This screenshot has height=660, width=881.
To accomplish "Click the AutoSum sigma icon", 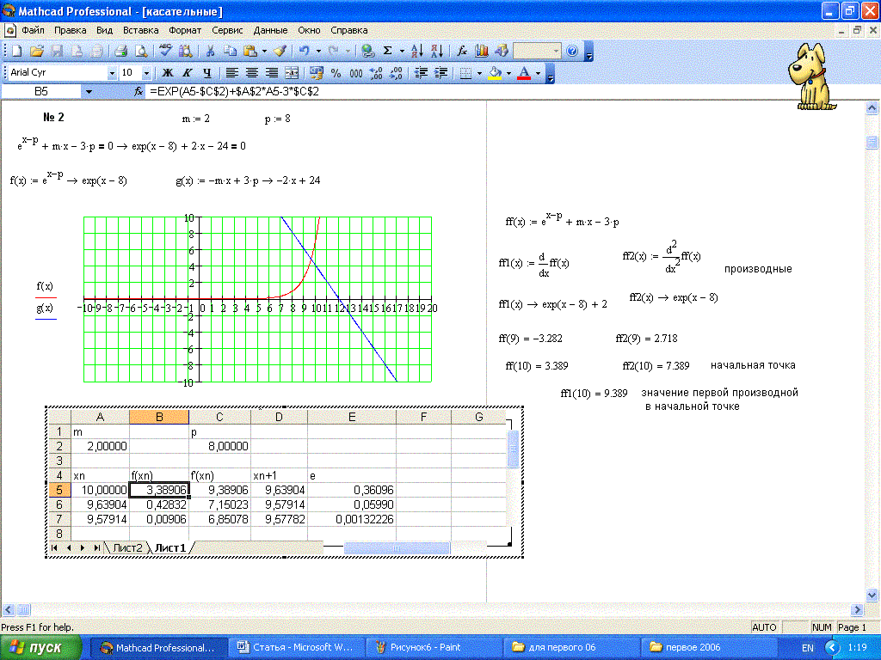I will [388, 52].
